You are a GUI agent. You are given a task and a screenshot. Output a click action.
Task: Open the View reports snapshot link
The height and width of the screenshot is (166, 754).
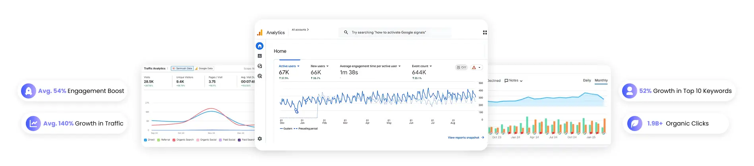(x=466, y=138)
